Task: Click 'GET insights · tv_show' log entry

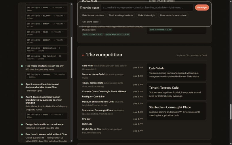Action: [47, 17]
